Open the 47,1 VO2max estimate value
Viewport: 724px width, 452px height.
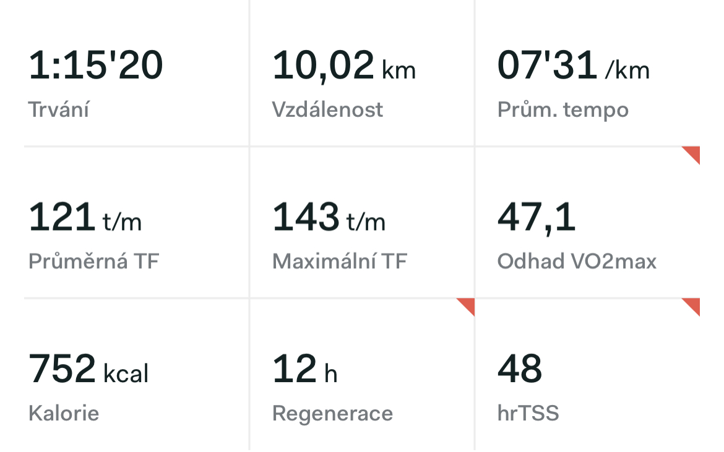537,218
